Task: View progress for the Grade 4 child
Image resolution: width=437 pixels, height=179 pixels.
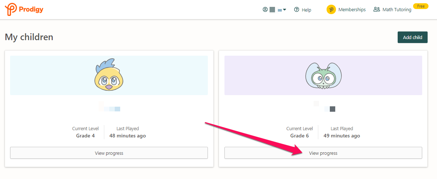Action: [x=109, y=153]
